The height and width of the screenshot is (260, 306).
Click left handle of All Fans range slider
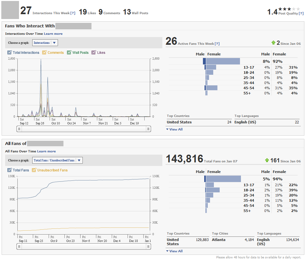19,246
